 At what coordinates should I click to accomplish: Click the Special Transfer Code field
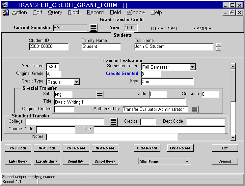158,94
